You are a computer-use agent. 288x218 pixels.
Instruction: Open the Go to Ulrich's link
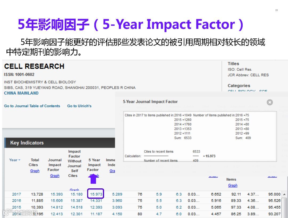[x=79, y=106]
